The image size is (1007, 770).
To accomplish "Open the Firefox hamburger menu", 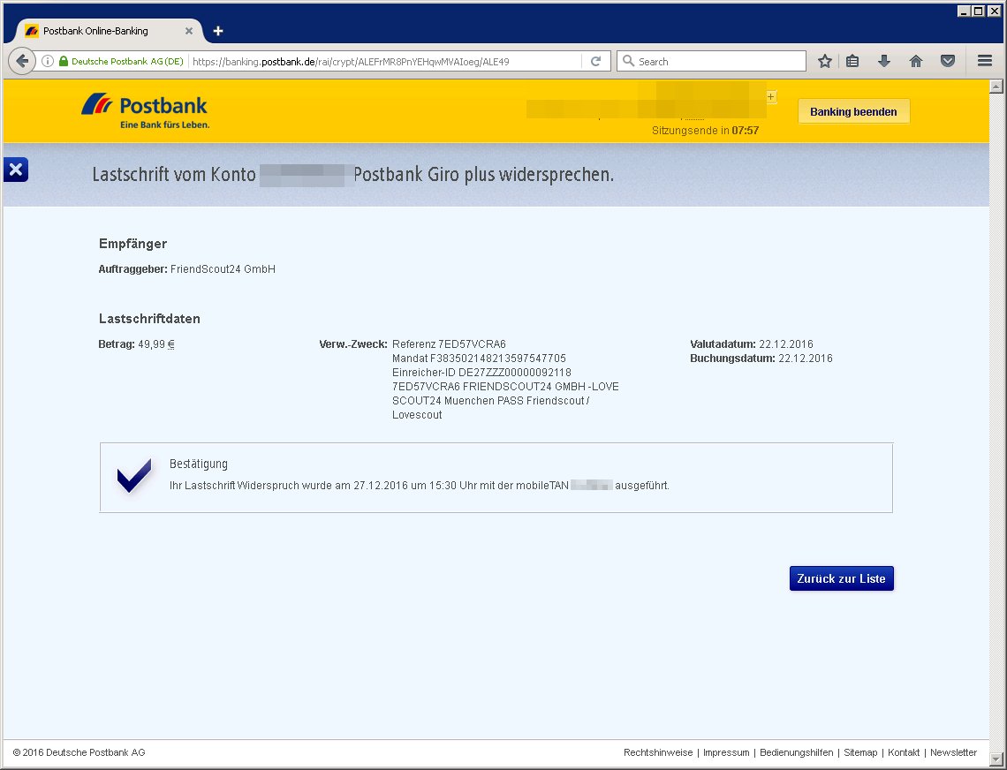I will (x=985, y=61).
